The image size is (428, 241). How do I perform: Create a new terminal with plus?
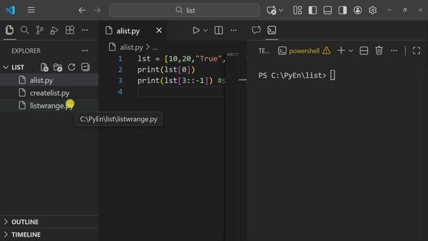point(341,51)
